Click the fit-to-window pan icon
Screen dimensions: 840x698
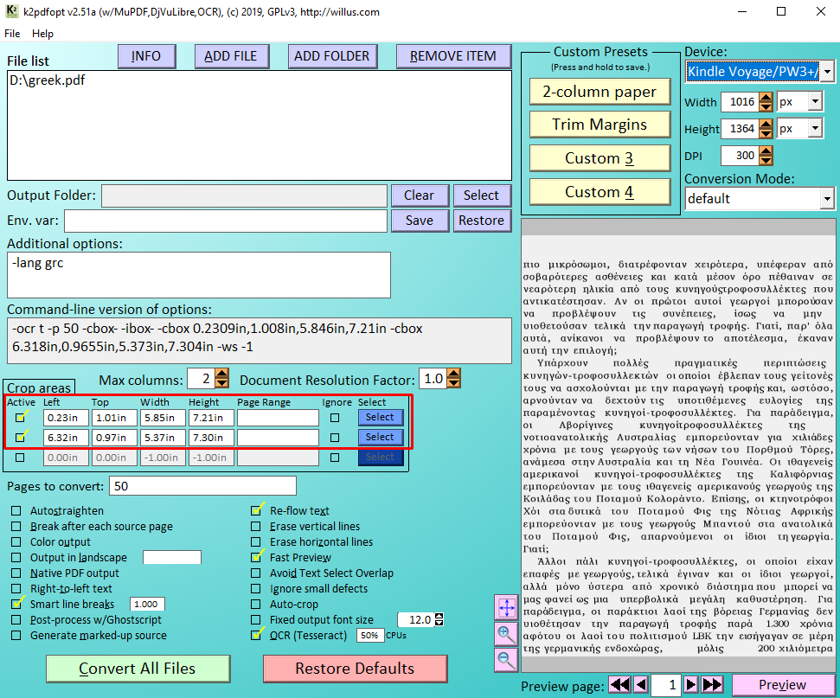point(506,607)
